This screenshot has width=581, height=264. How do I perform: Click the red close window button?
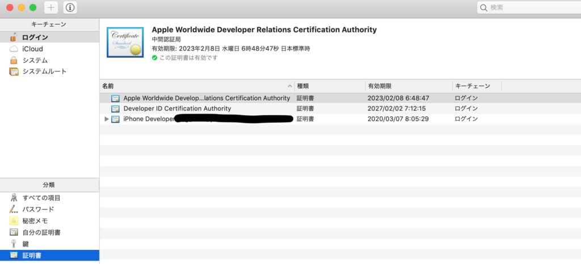pyautogui.click(x=10, y=7)
